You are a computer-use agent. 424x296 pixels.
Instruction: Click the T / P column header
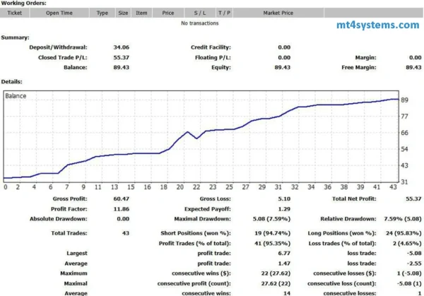[x=224, y=13]
